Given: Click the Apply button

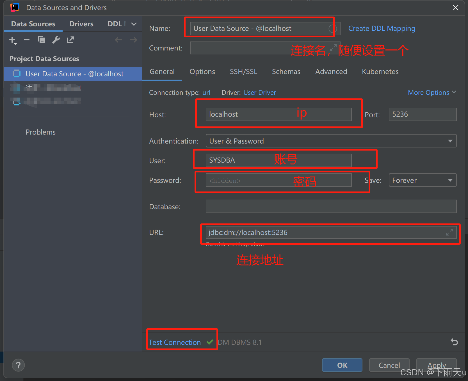Looking at the screenshot, I should pyautogui.click(x=436, y=365).
